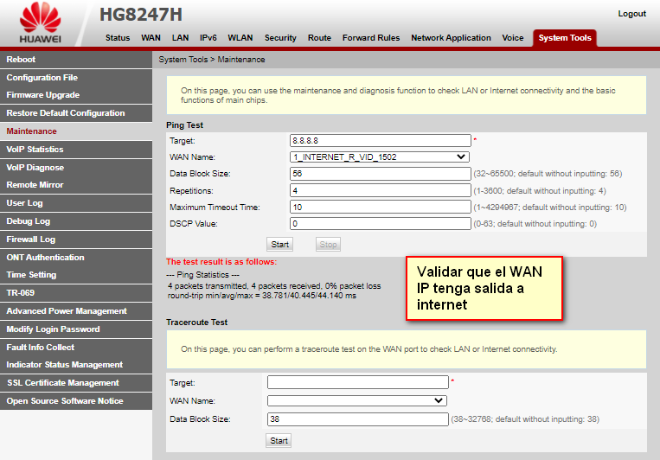660x460 pixels.
Task: Start the Traceroute Test
Action: pyautogui.click(x=279, y=440)
